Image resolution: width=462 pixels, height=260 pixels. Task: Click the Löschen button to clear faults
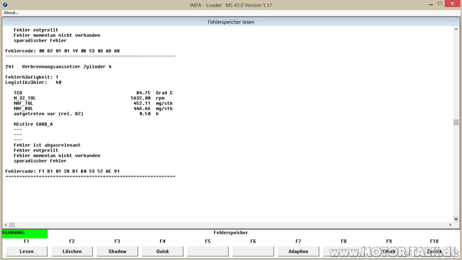[x=72, y=251]
